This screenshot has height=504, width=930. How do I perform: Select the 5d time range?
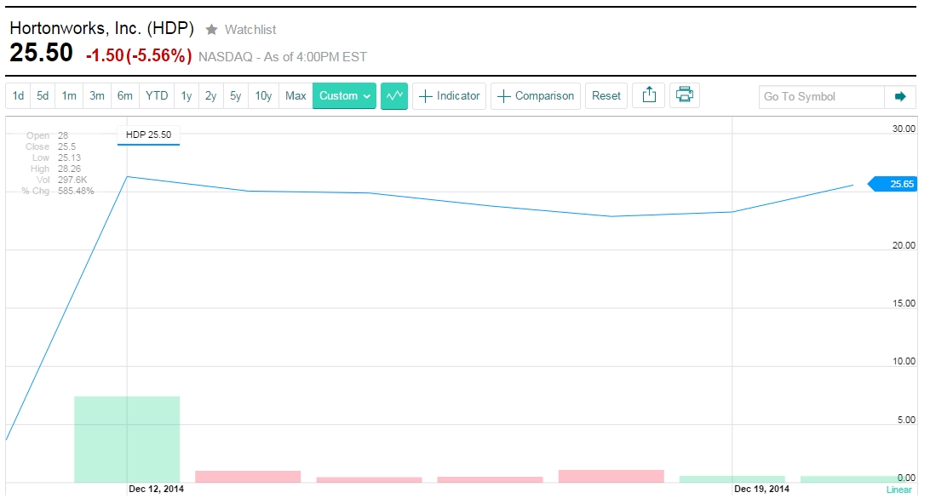point(43,96)
